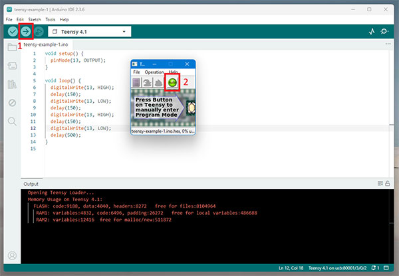Viewport: 399px width, 276px height.
Task: Click the RAM1 variables output line
Action: [x=146, y=213]
